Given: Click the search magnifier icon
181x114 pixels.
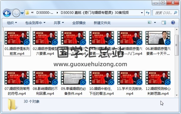Looking at the screenshot, I should [175, 13].
